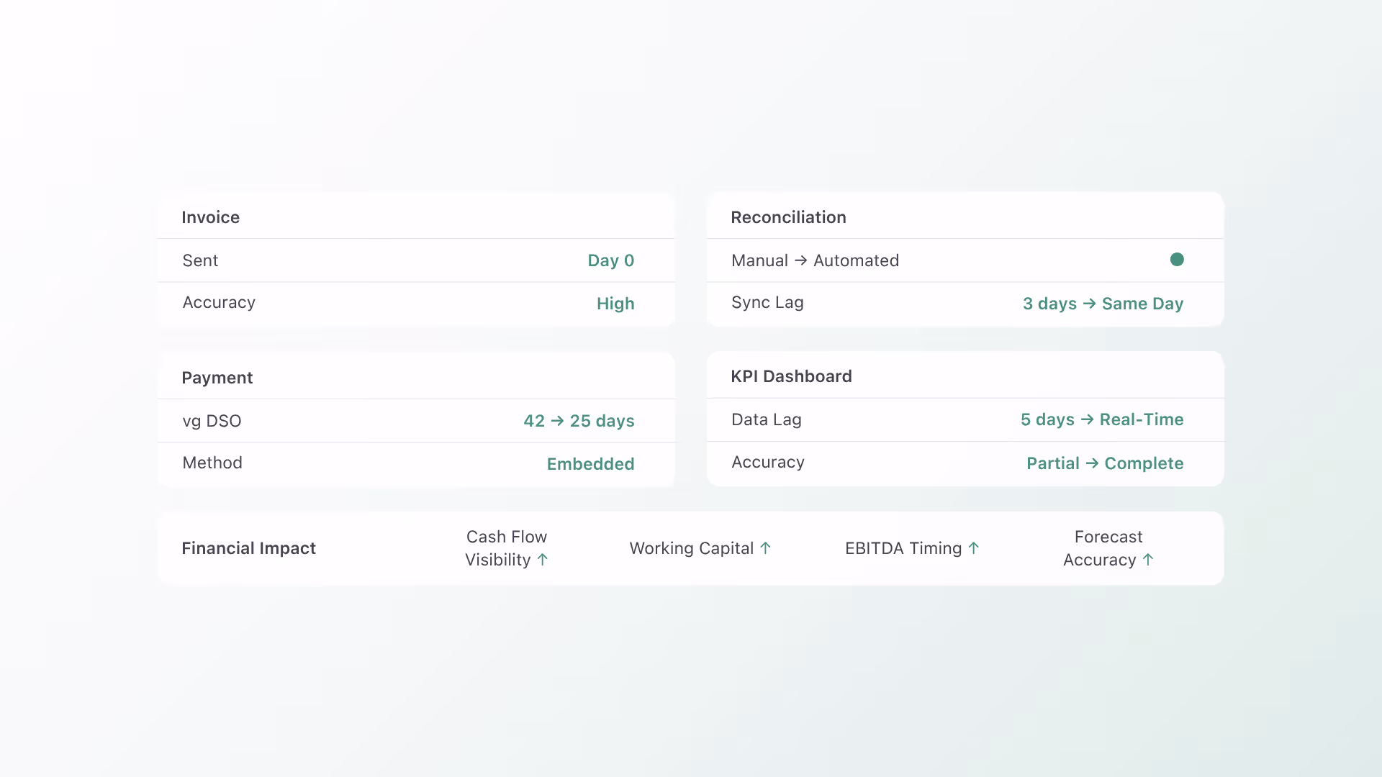
Task: Click the Day 0 value
Action: click(x=611, y=260)
